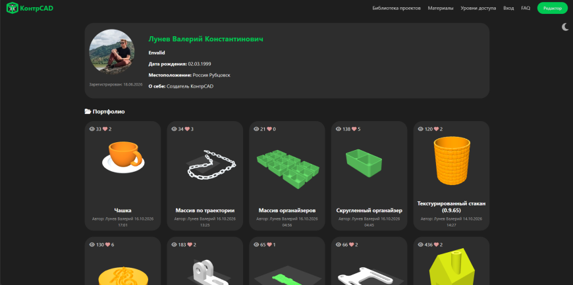The height and width of the screenshot is (285, 573).
Task: Open the yellow house model thumbnail
Action: pos(452,267)
